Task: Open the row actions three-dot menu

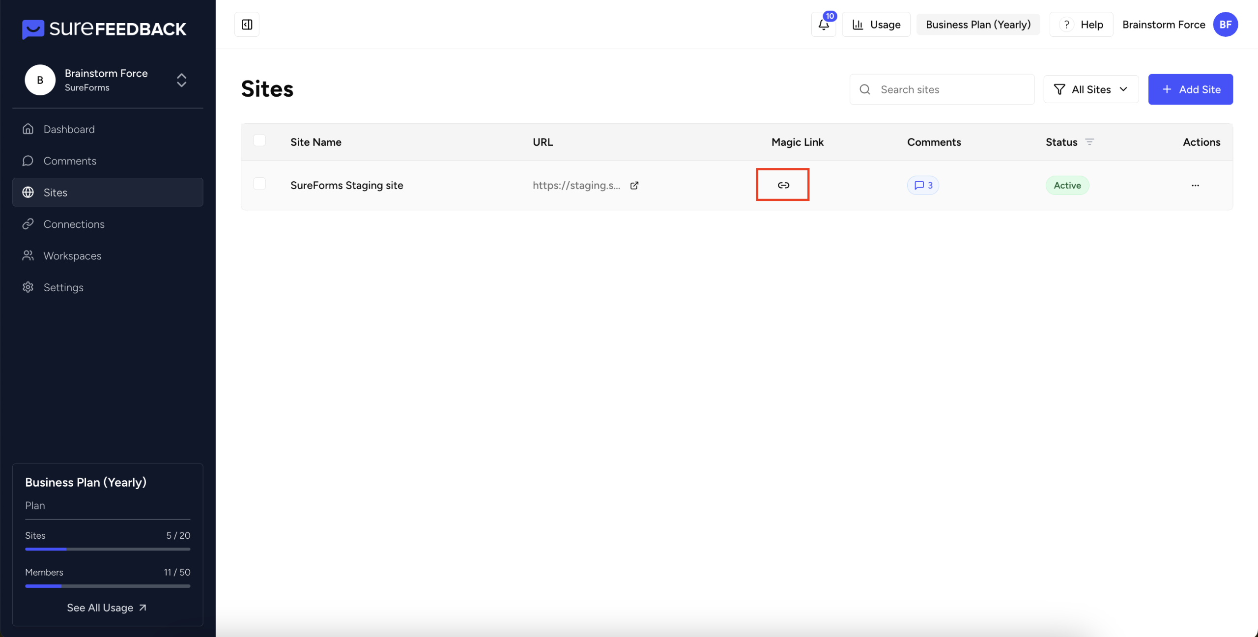Action: pos(1195,185)
